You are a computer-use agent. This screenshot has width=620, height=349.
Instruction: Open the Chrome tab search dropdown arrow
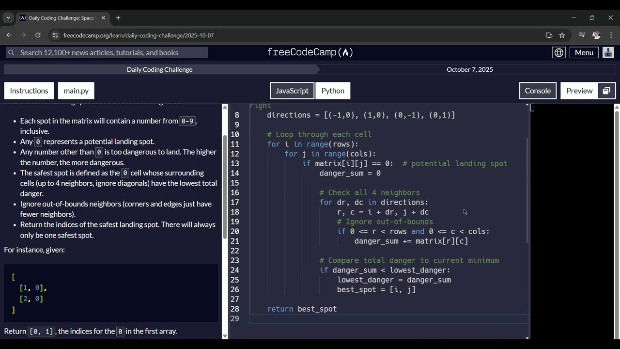click(8, 18)
